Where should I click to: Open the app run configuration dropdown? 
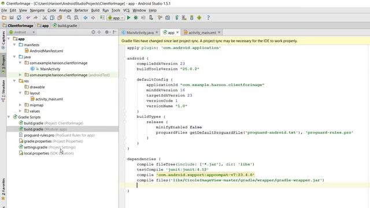[116, 18]
